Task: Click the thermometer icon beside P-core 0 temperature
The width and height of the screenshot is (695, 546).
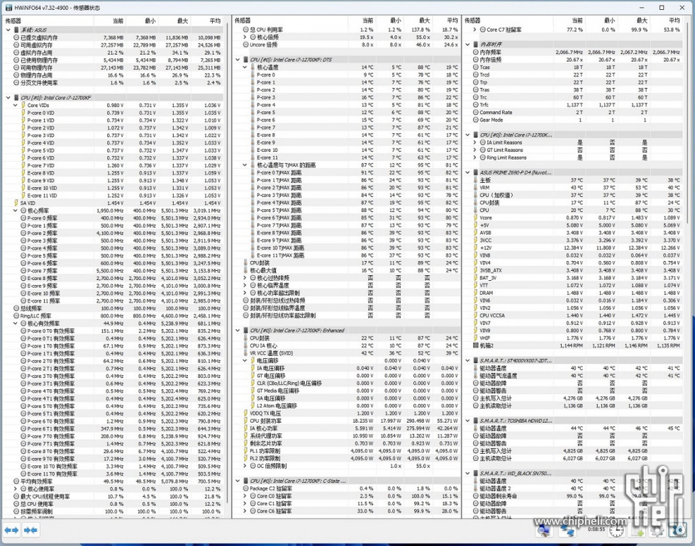Action: 252,74
